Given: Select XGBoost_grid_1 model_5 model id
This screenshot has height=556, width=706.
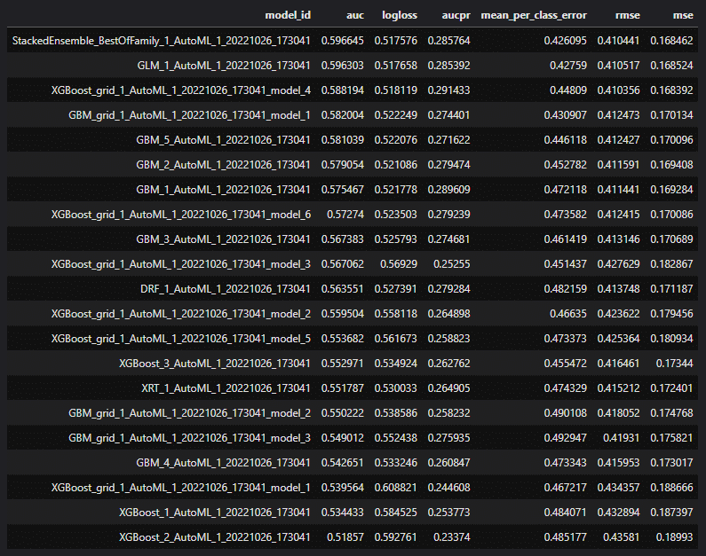Looking at the screenshot, I should click(x=181, y=339).
